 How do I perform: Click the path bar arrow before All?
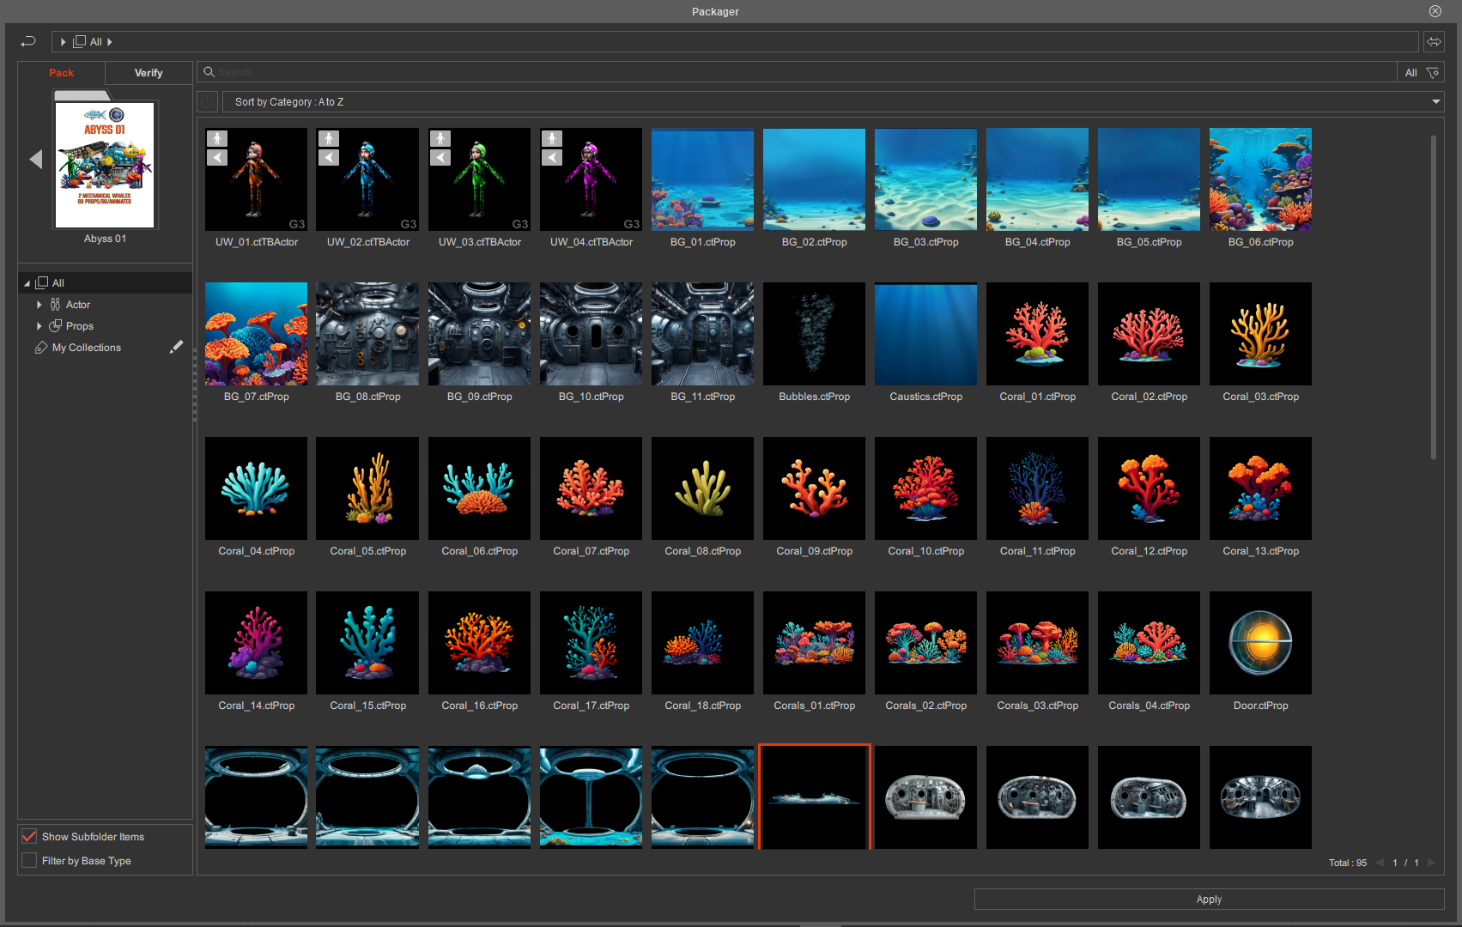63,41
